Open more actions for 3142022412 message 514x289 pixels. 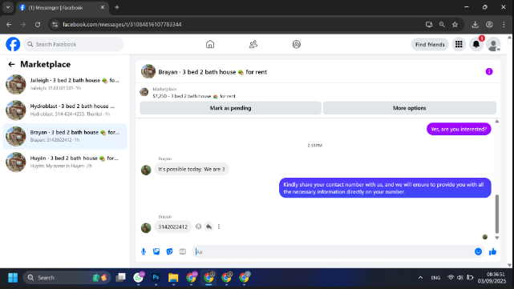tap(219, 227)
